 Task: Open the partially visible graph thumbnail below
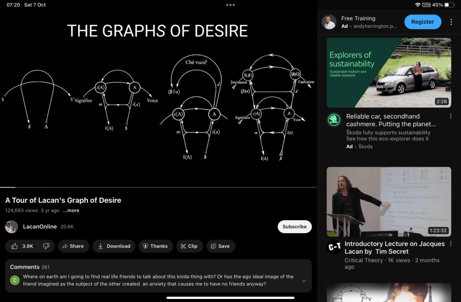point(389,293)
